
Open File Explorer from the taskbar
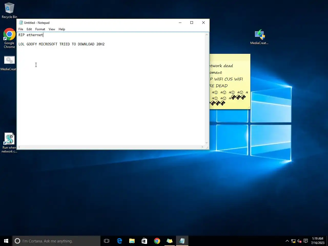tap(132, 241)
